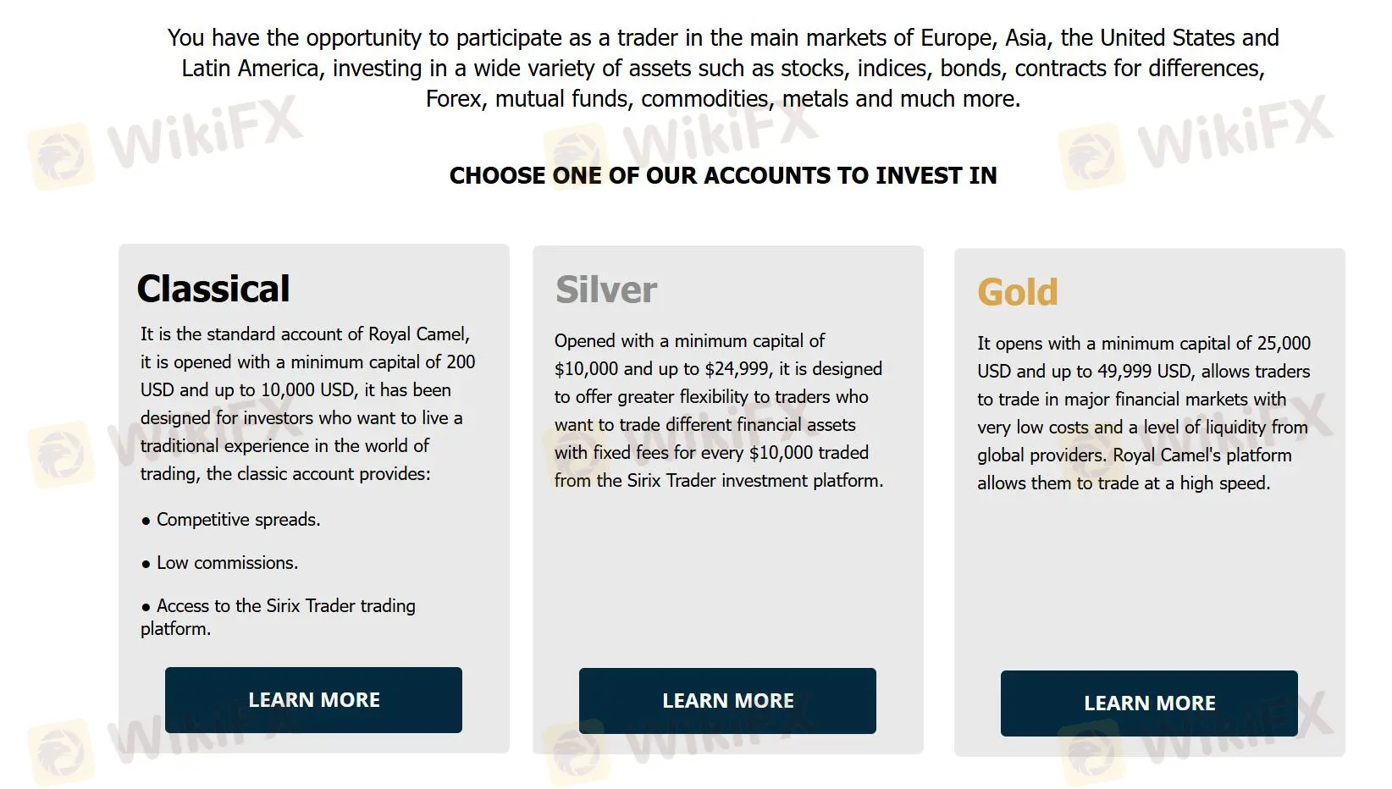Image resolution: width=1392 pixels, height=789 pixels.
Task: Click the Opened with a minimum capital line
Action: [x=689, y=341]
